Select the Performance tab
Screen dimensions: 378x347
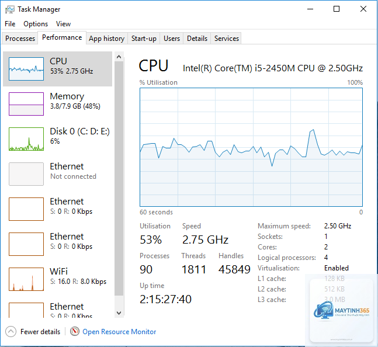[62, 37]
